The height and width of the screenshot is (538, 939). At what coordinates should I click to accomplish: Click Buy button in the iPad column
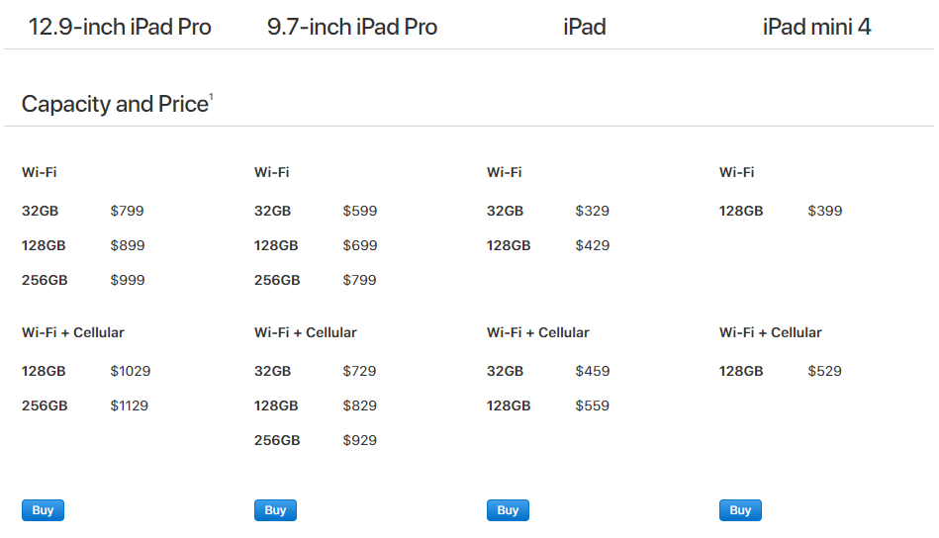click(508, 510)
